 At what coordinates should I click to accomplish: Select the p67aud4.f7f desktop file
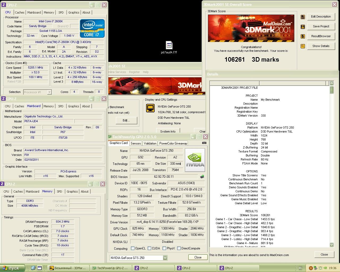point(169,48)
